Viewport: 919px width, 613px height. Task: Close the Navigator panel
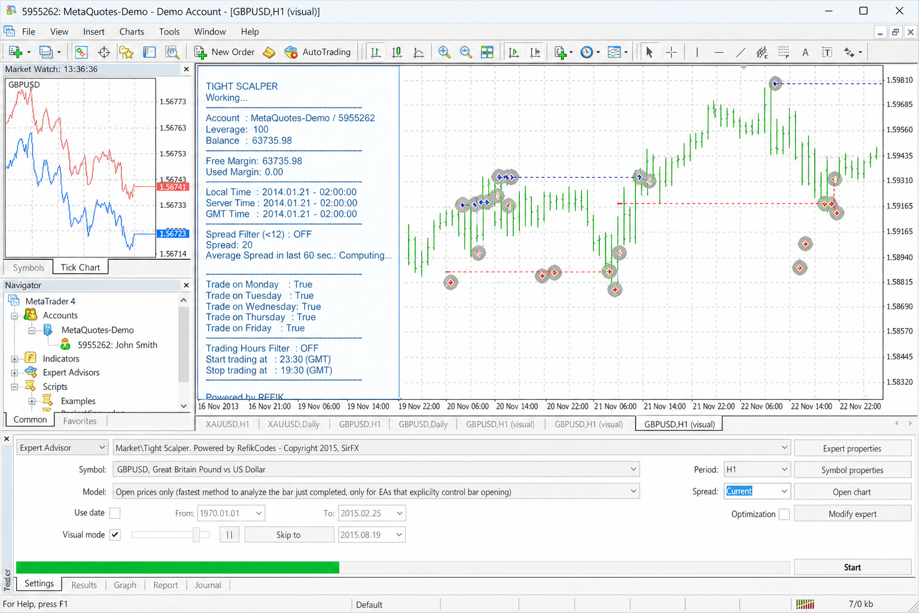tap(186, 286)
